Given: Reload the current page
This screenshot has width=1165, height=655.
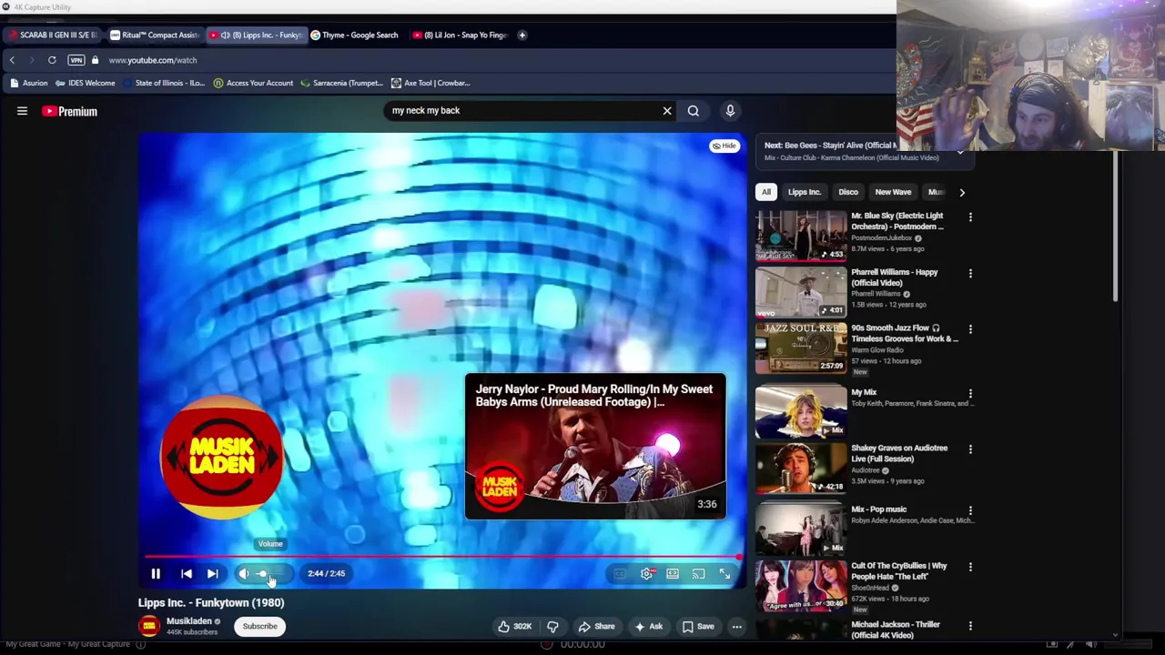Looking at the screenshot, I should (x=52, y=60).
